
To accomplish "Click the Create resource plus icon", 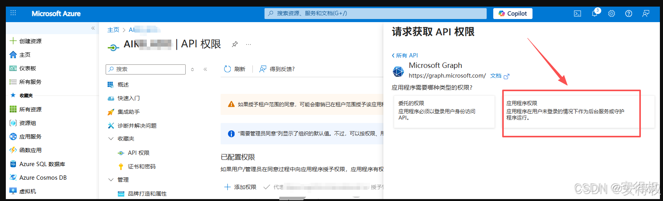I will click(x=13, y=41).
